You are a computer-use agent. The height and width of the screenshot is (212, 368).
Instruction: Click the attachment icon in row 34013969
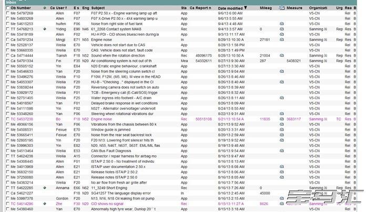click(x=282, y=166)
